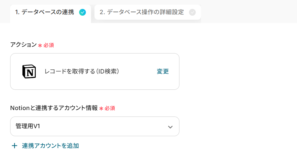The height and width of the screenshot is (154, 297).
Task: Click the 必須 badge next to アクション
Action: click(49, 45)
